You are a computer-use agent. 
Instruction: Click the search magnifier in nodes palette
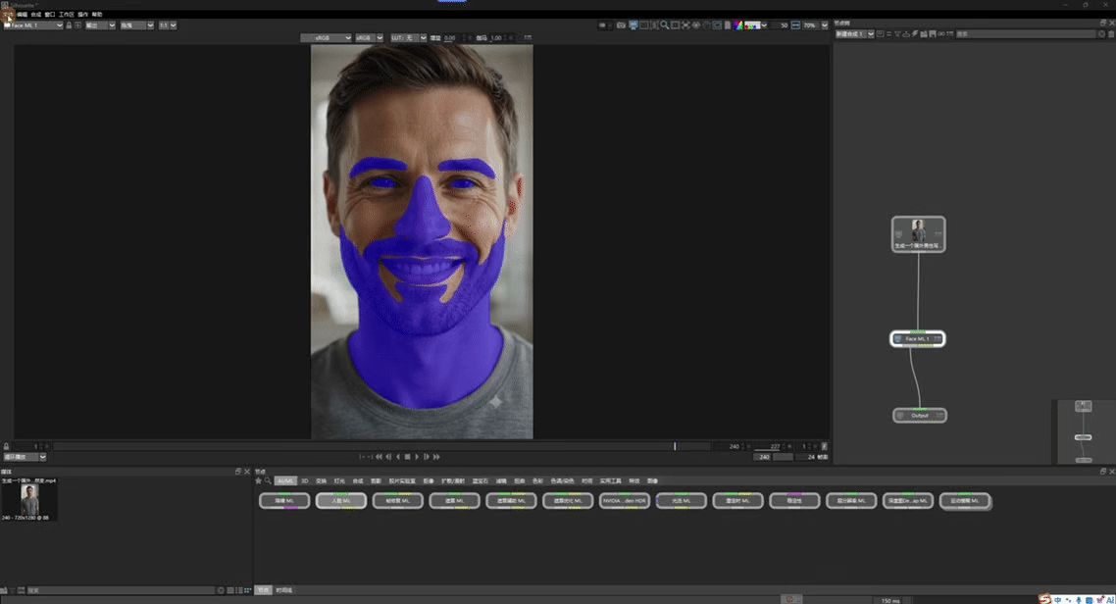[268, 480]
